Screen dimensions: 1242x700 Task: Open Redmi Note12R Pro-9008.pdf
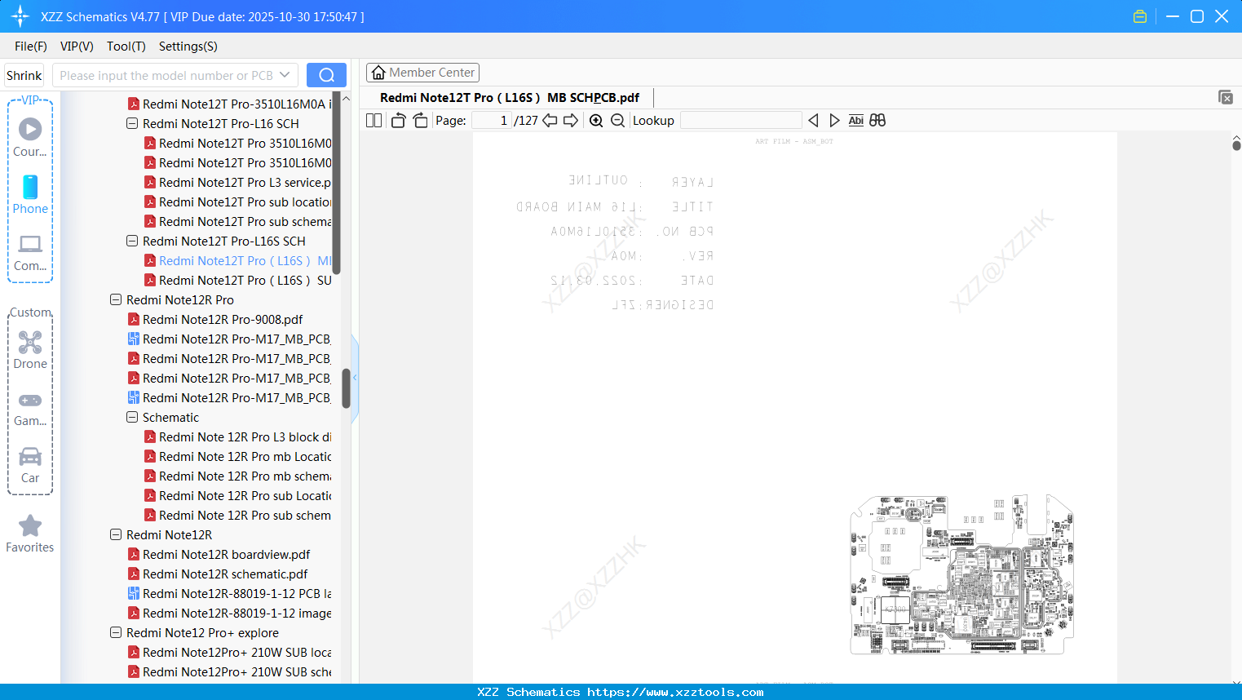215,319
